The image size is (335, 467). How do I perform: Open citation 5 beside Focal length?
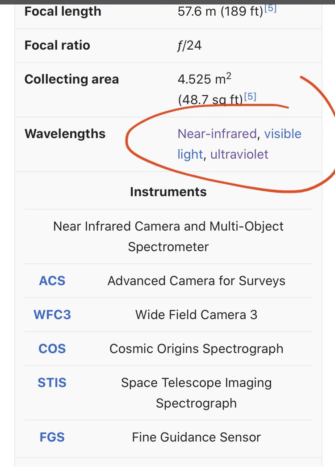[270, 8]
